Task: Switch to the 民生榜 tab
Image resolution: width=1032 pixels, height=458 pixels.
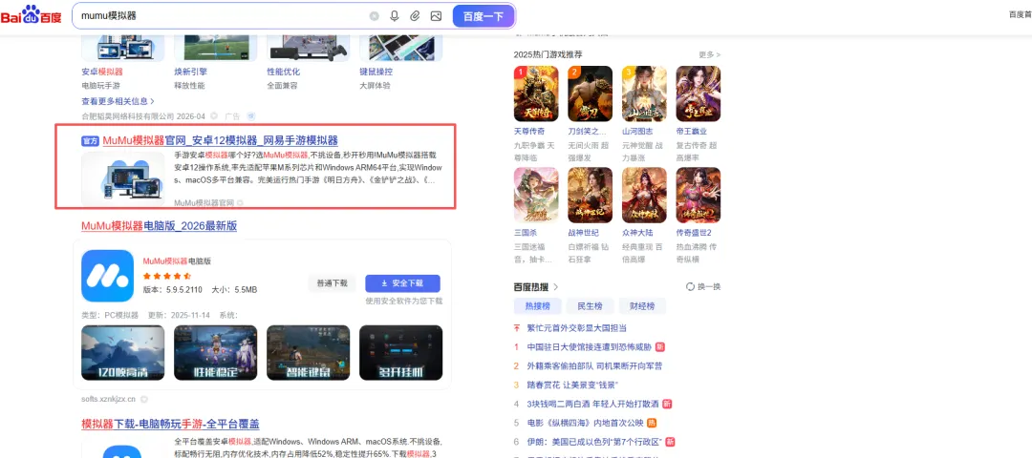Action: [591, 305]
